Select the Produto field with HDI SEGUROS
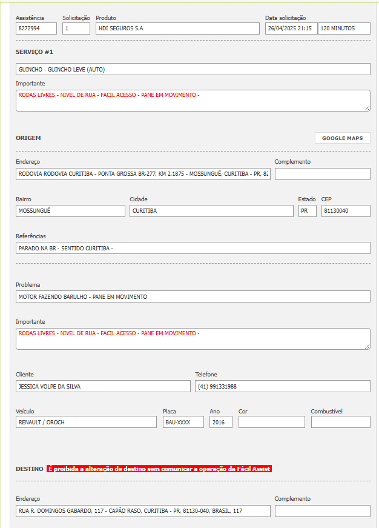This screenshot has height=528, width=379. [x=177, y=28]
